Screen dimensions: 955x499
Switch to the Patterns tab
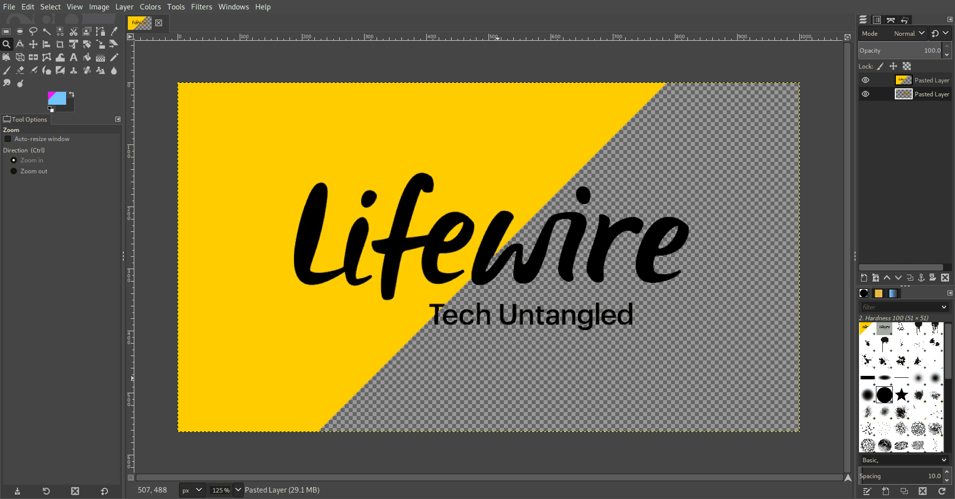(878, 293)
